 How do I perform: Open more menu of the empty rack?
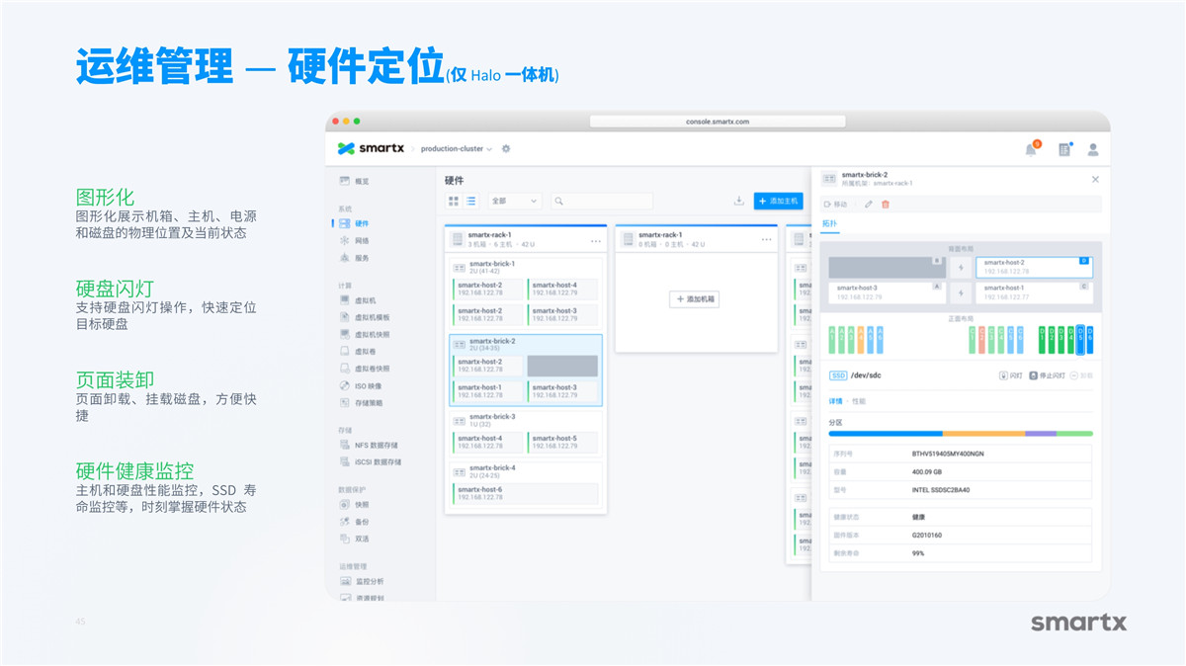tap(767, 240)
